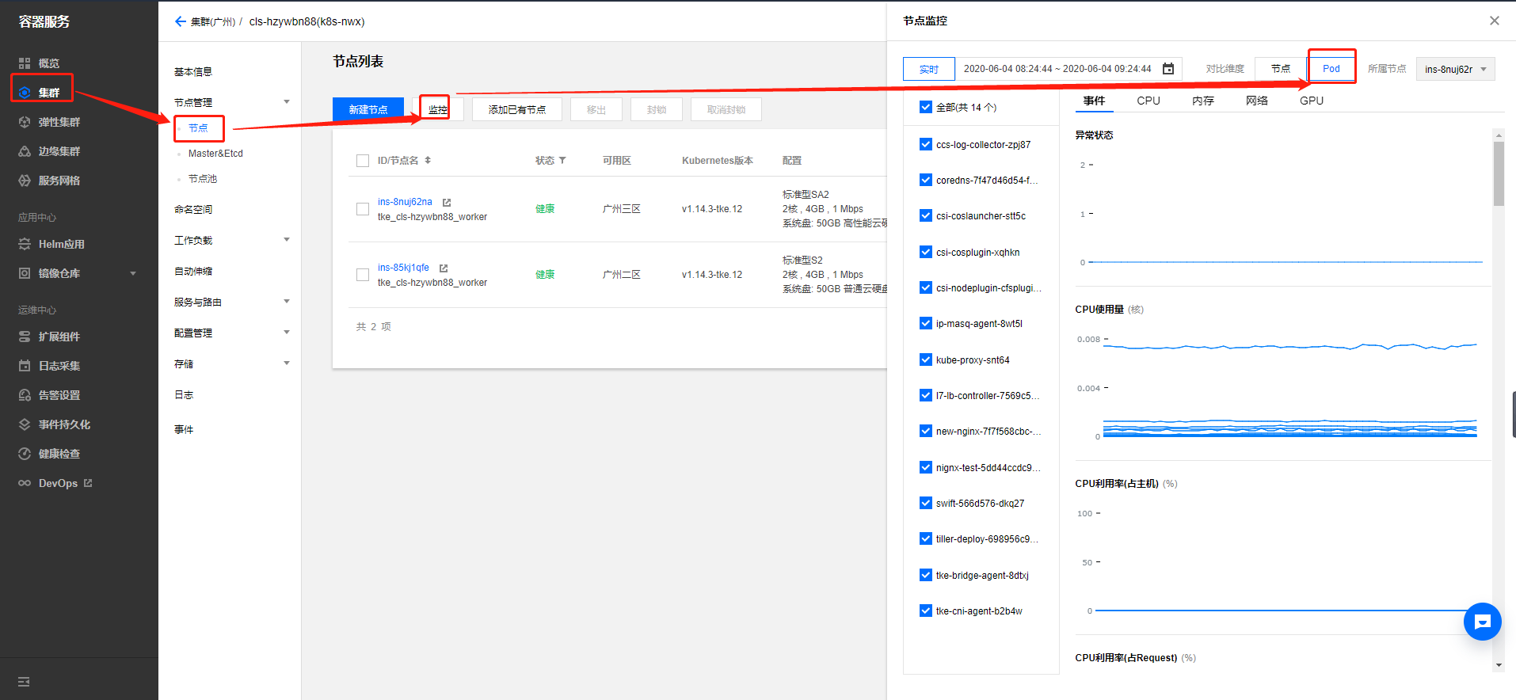
Task: Expand 镜像仓库 sidebar arrow
Action: (x=133, y=273)
